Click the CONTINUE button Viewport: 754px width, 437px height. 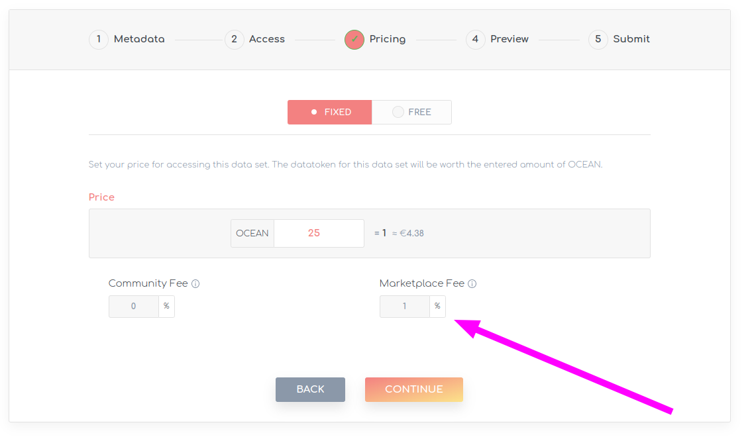point(414,389)
